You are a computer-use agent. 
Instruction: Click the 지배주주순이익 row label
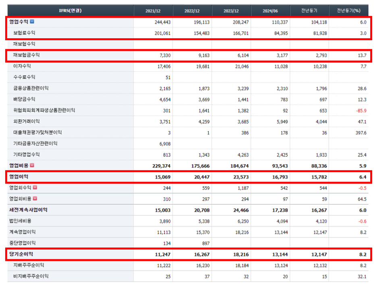click(29, 265)
